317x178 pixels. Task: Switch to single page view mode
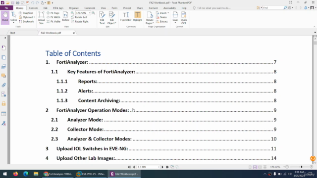(250, 167)
